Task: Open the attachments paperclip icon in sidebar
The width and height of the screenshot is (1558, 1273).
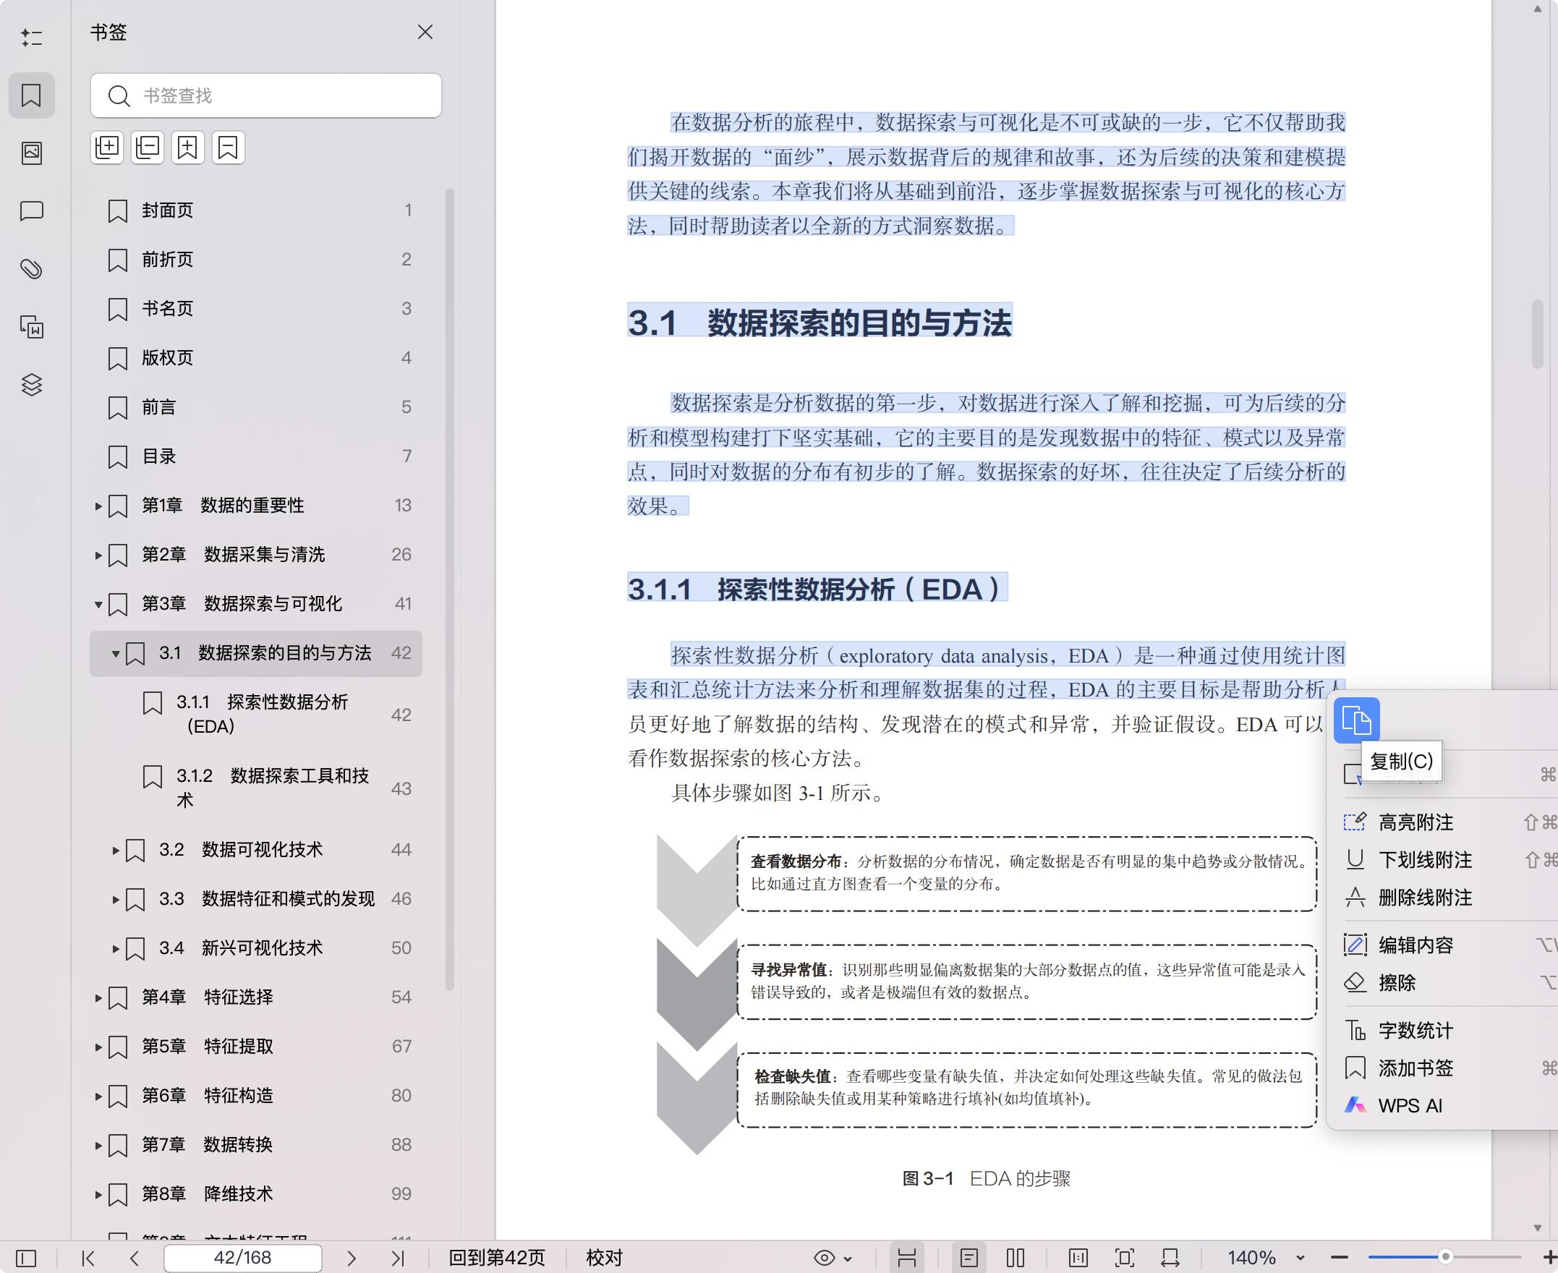Action: point(32,269)
